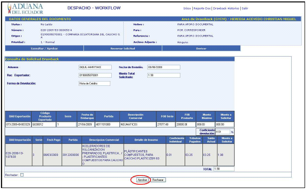
Task: Click the Forma de Devolución field
Action: coord(94,83)
